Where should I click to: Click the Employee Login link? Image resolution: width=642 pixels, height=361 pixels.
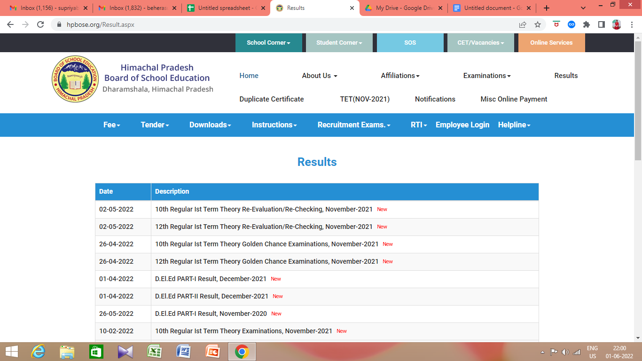pos(462,125)
